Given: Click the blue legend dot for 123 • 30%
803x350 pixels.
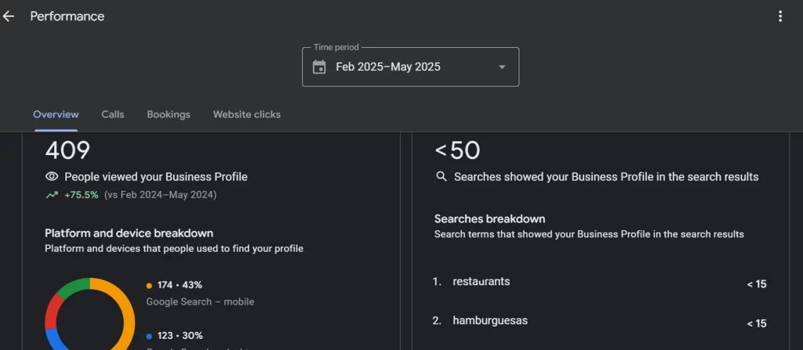Looking at the screenshot, I should click(x=149, y=336).
